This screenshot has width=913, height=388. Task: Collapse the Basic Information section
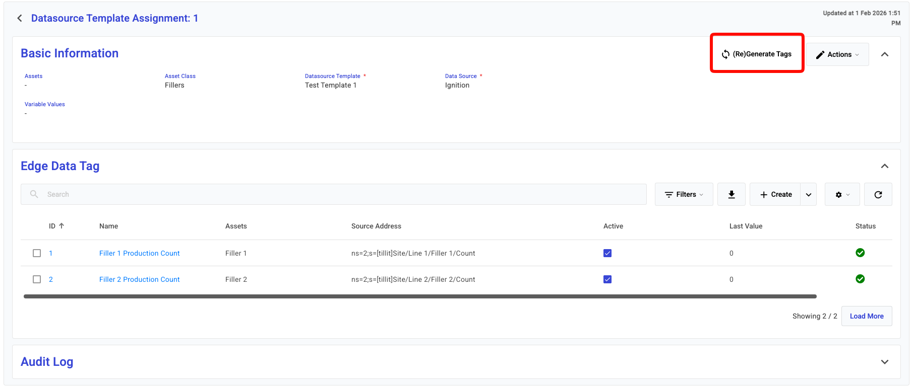click(x=884, y=54)
